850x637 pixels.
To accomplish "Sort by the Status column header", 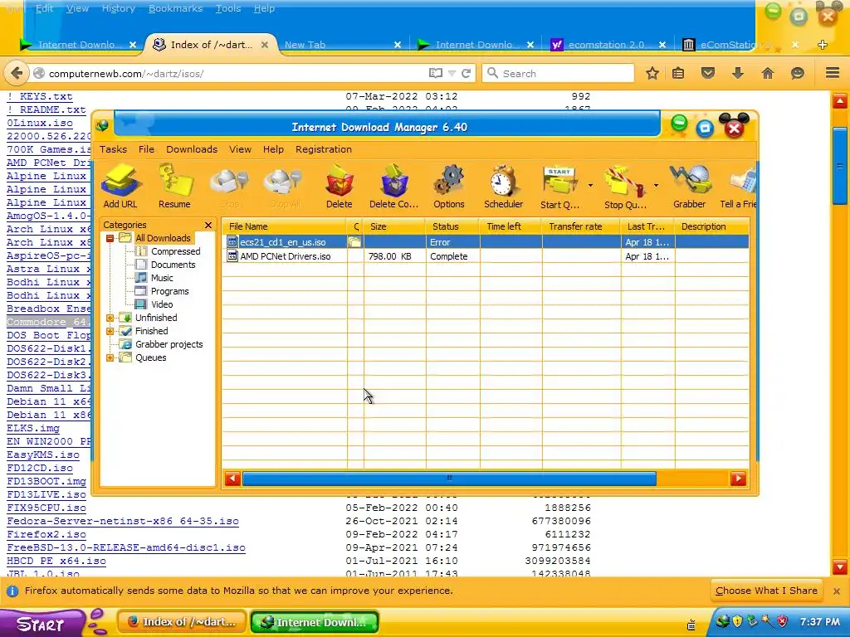I will click(452, 226).
